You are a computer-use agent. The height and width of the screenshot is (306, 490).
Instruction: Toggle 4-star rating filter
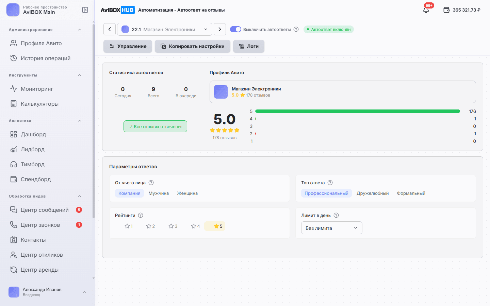[x=195, y=226]
